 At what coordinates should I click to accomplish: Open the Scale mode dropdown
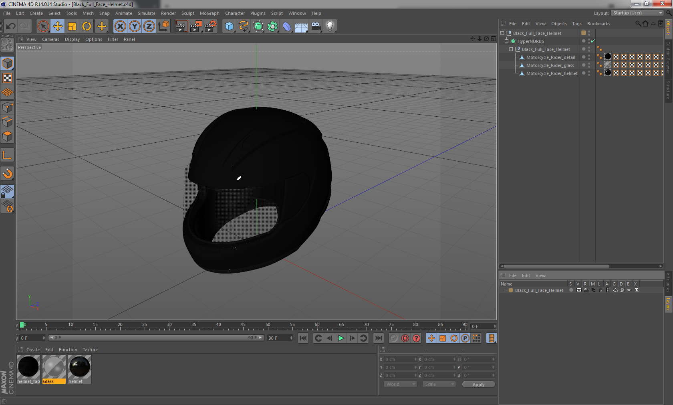439,384
